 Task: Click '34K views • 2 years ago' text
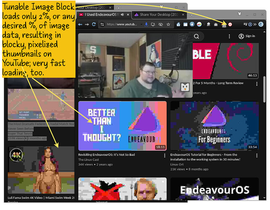point(95,165)
